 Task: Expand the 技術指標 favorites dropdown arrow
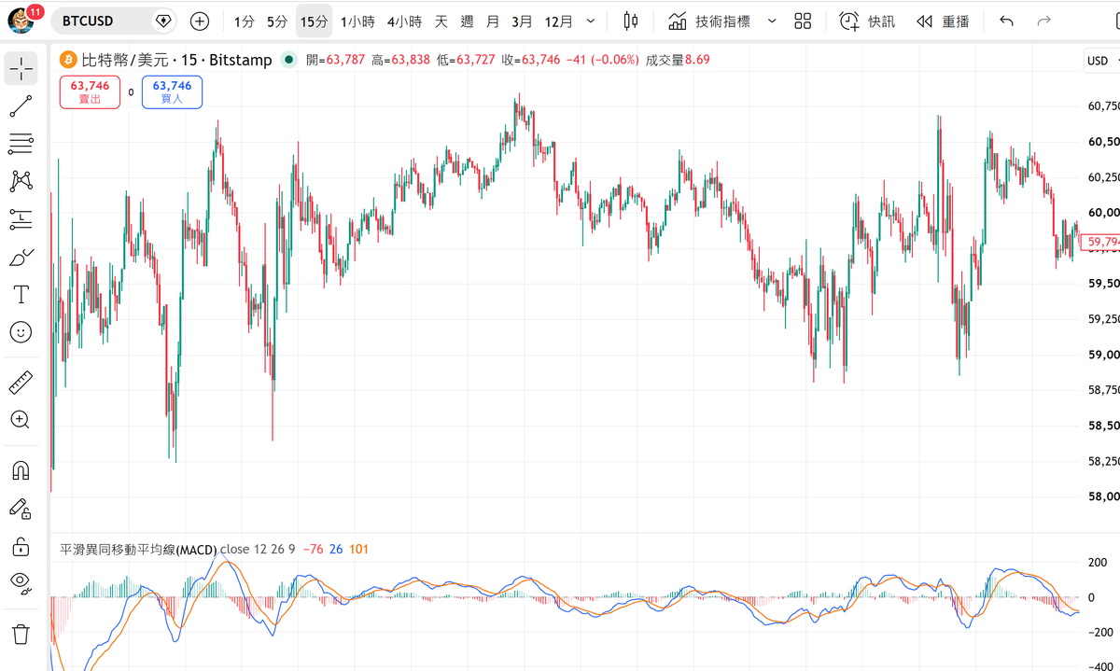[x=771, y=21]
